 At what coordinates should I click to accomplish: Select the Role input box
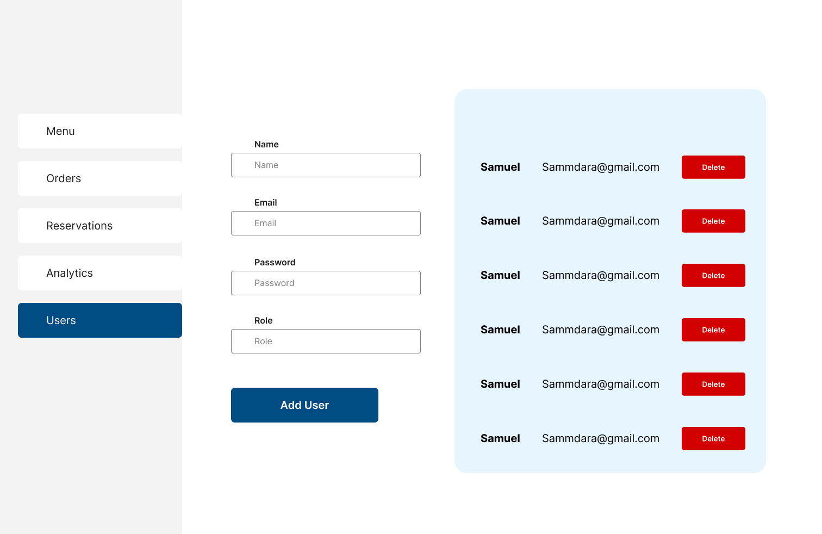coord(326,341)
